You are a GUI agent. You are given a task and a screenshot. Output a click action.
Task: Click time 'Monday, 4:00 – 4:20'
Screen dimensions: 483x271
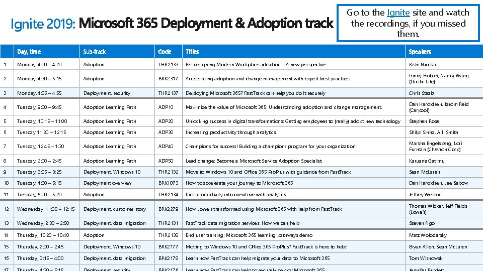pyautogui.click(x=39, y=65)
